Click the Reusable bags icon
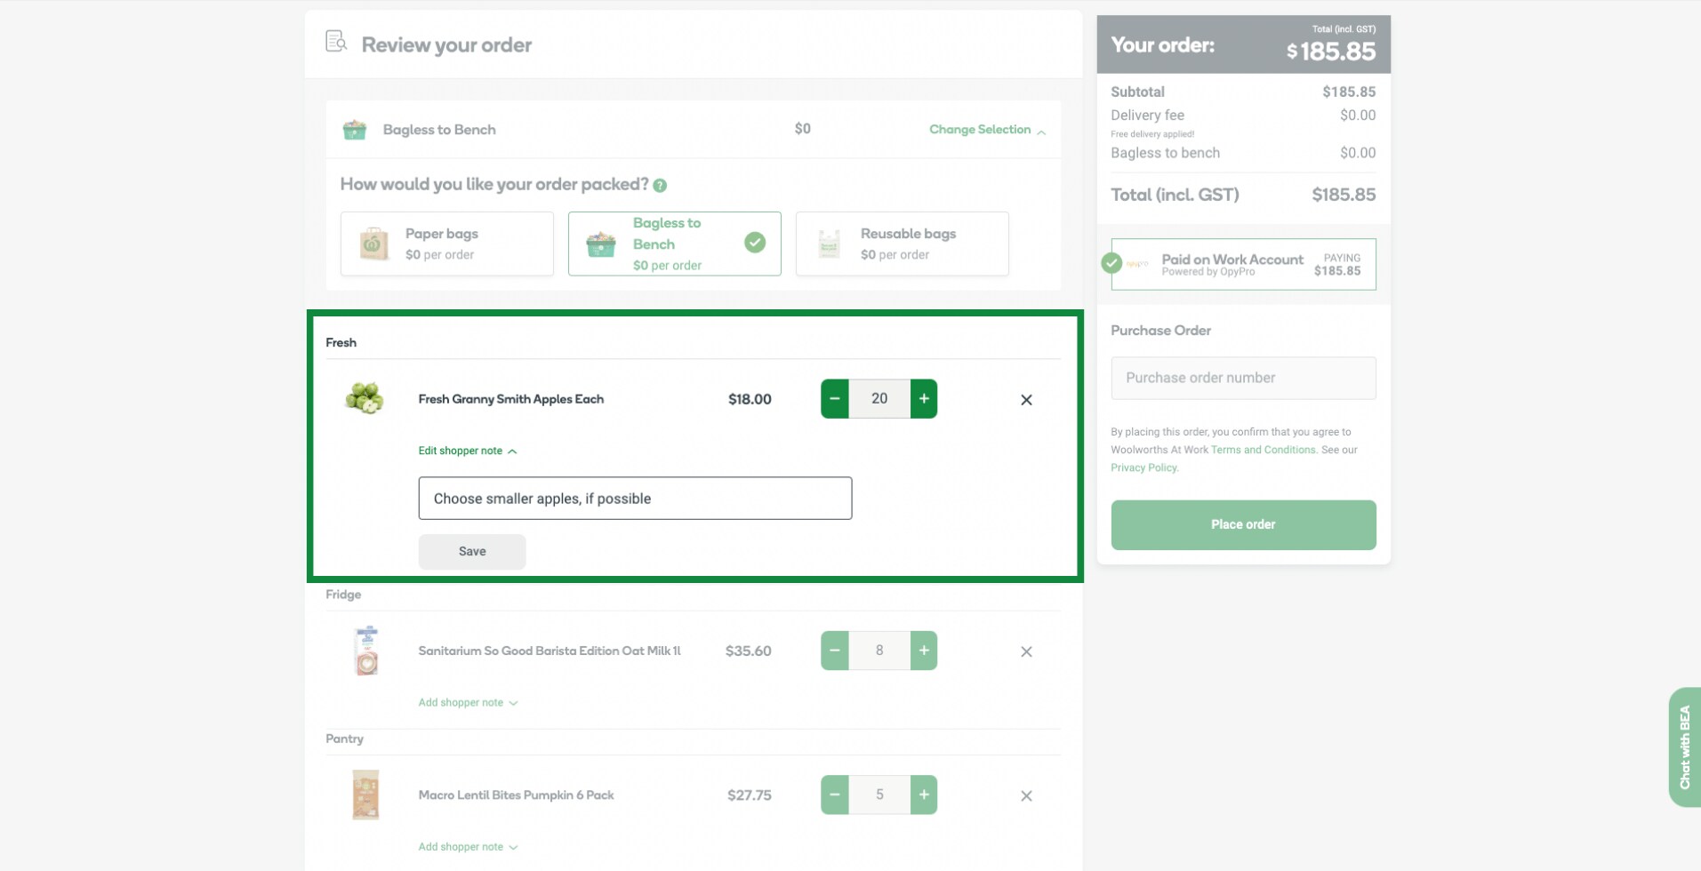The image size is (1701, 871). (829, 244)
